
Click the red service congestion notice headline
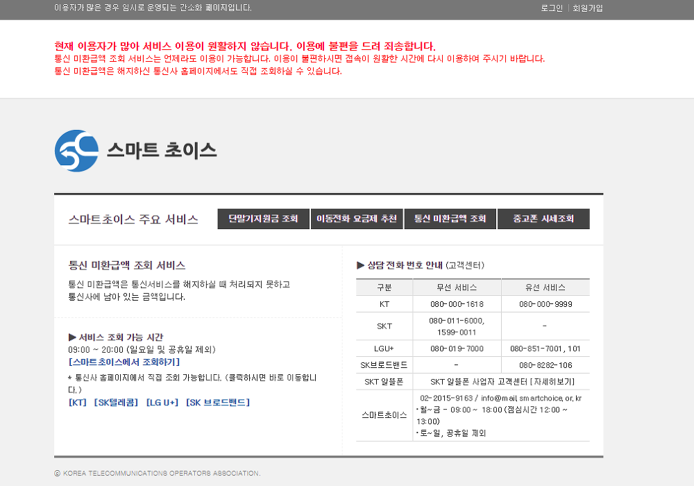tap(245, 46)
